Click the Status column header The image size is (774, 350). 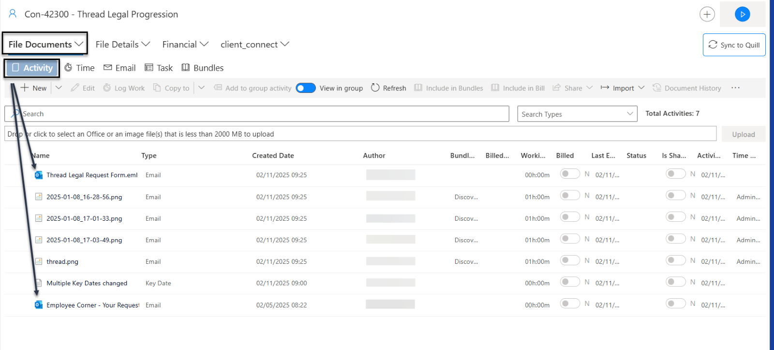(636, 155)
